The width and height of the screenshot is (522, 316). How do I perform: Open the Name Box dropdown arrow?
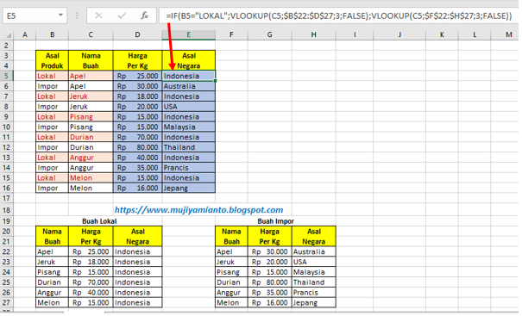(60, 15)
